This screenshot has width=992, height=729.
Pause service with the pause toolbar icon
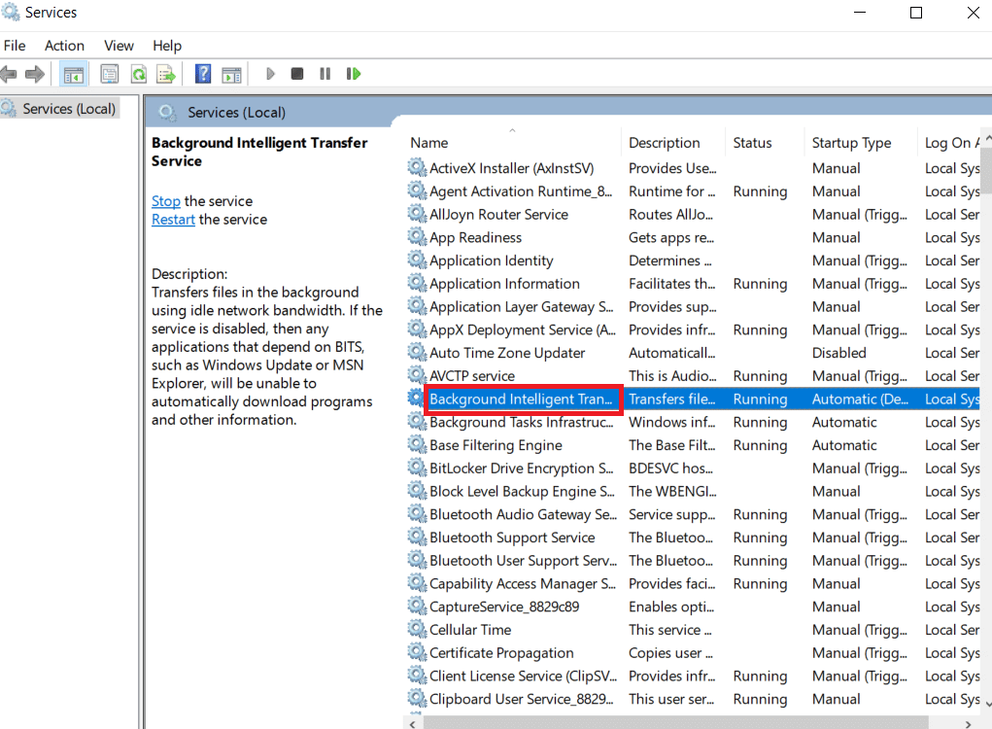click(x=325, y=74)
